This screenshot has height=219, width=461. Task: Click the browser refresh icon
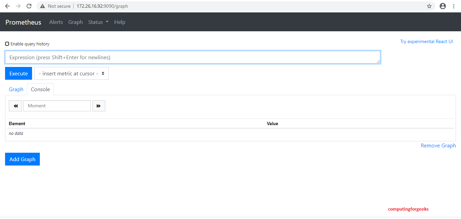tap(29, 6)
